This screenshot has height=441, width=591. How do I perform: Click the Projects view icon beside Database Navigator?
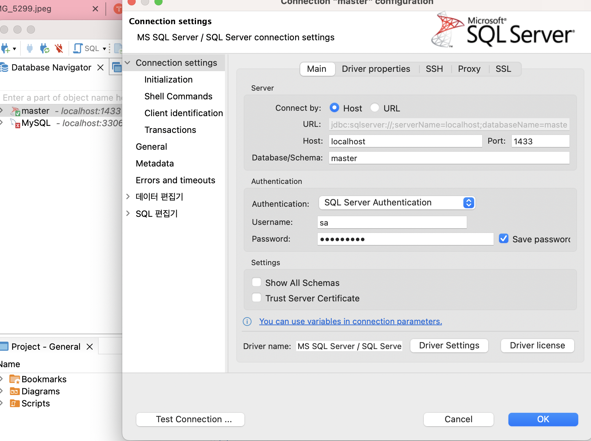pyautogui.click(x=117, y=67)
